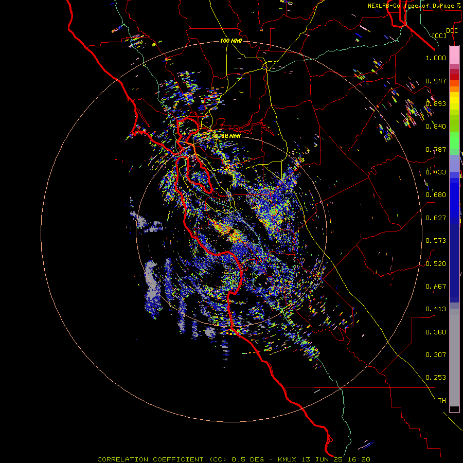Pick the black swatch at color bar bottom
The width and height of the screenshot is (463, 463).
454,408
